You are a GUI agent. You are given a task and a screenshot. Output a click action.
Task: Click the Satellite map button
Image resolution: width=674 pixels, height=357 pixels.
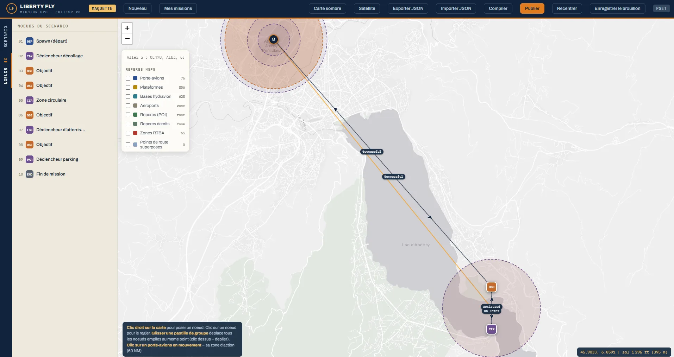pyautogui.click(x=367, y=8)
